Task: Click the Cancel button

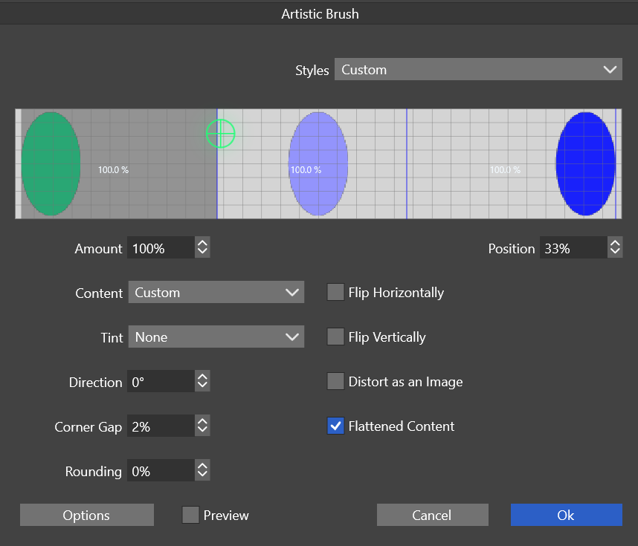Action: point(432,515)
